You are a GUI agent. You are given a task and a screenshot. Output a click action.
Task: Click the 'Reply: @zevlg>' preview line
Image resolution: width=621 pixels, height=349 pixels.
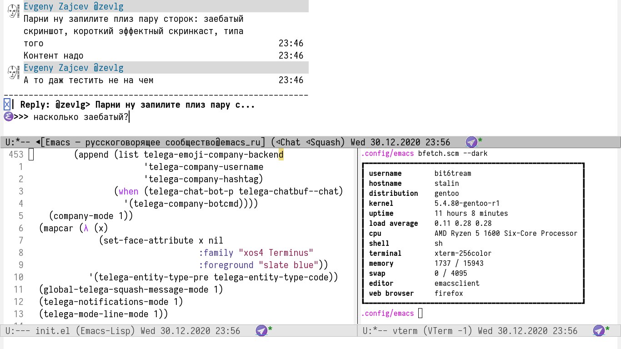137,105
